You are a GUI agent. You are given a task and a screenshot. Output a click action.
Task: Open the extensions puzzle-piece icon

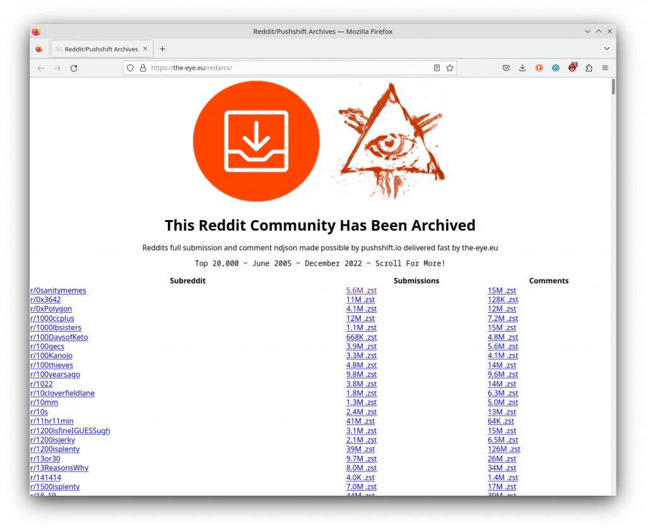click(589, 68)
